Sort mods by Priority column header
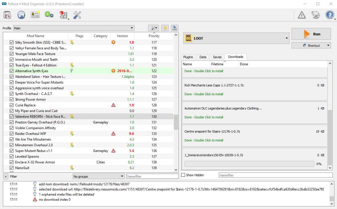The image size is (337, 209). click(x=154, y=36)
